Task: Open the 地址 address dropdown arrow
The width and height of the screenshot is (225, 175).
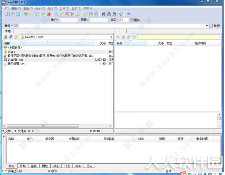Action: point(12,26)
